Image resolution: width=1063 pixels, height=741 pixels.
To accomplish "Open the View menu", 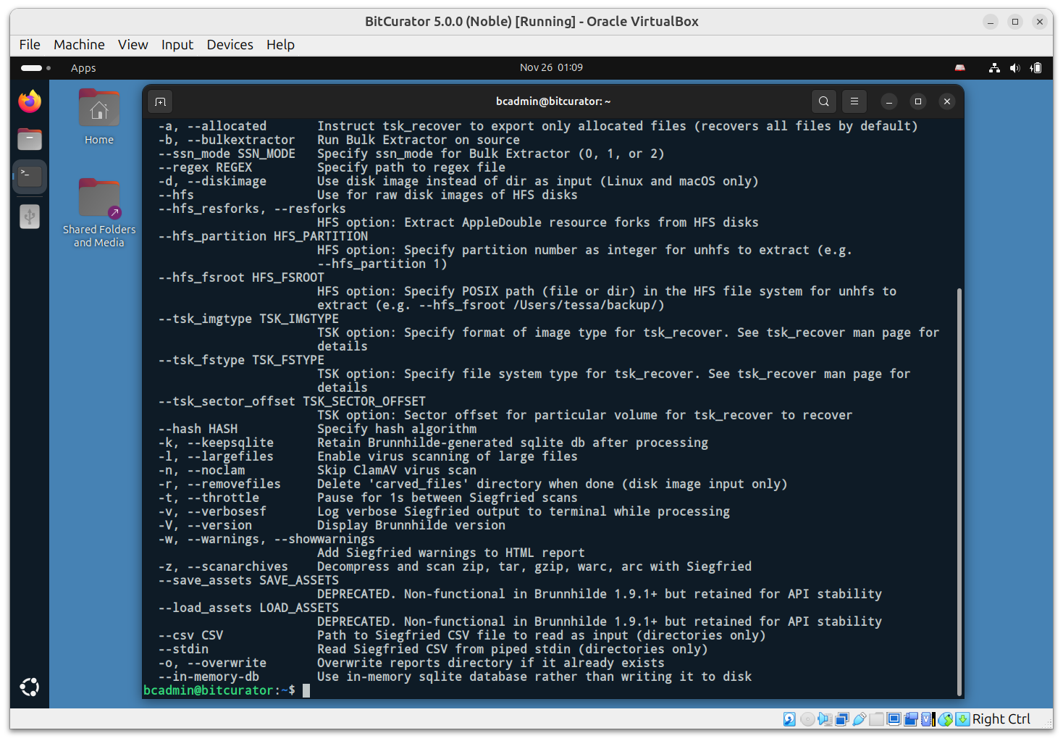I will click(x=133, y=45).
